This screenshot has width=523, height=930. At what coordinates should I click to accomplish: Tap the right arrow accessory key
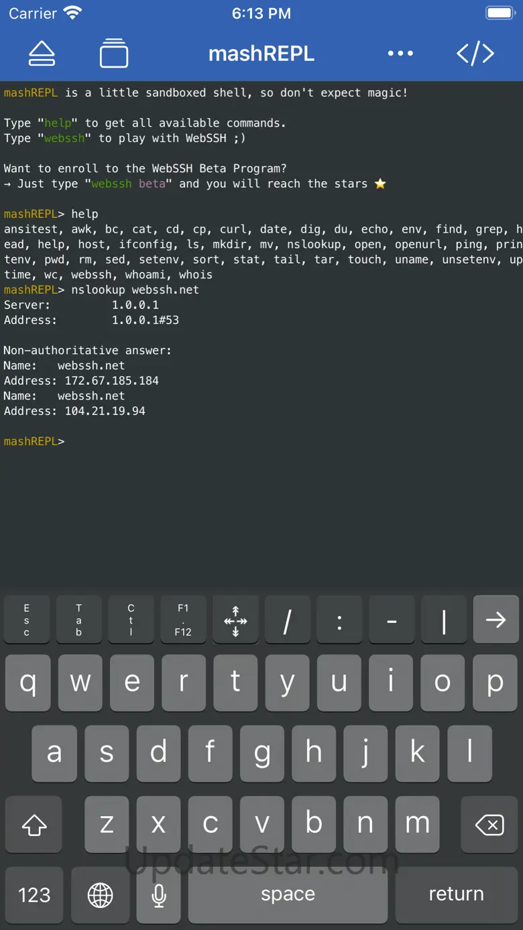pyautogui.click(x=496, y=620)
